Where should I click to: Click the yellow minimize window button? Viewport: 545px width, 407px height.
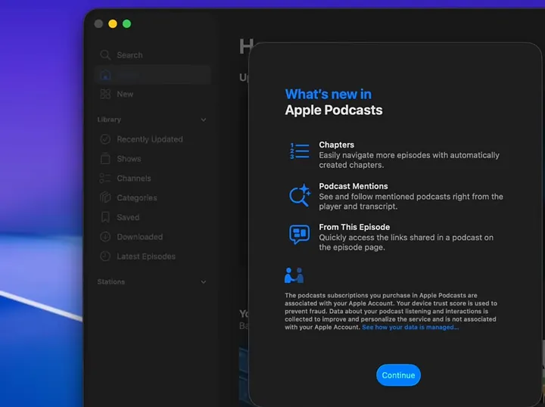tap(113, 23)
